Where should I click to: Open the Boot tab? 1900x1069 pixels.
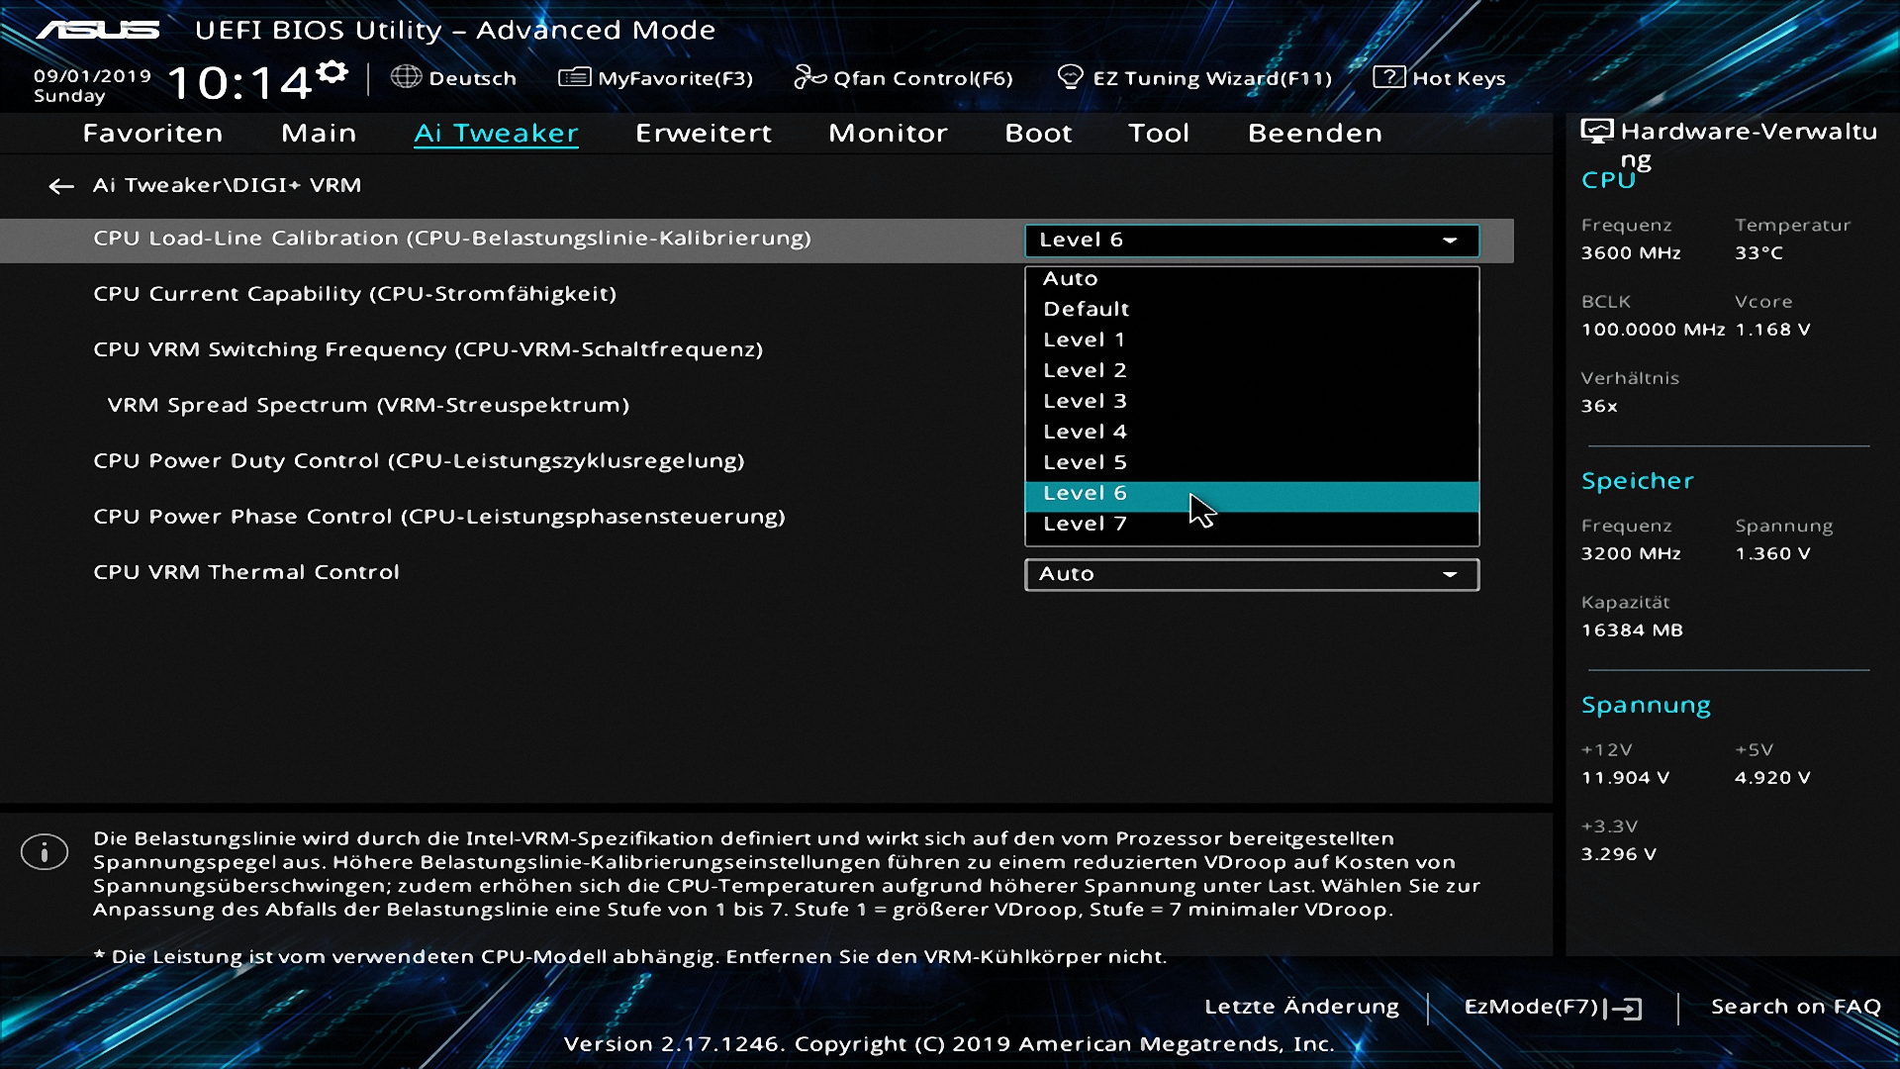(x=1038, y=134)
